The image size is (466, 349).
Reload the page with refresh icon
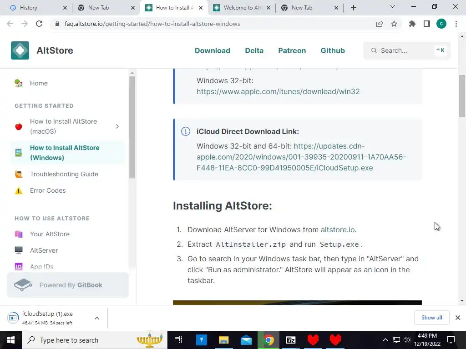(x=39, y=24)
